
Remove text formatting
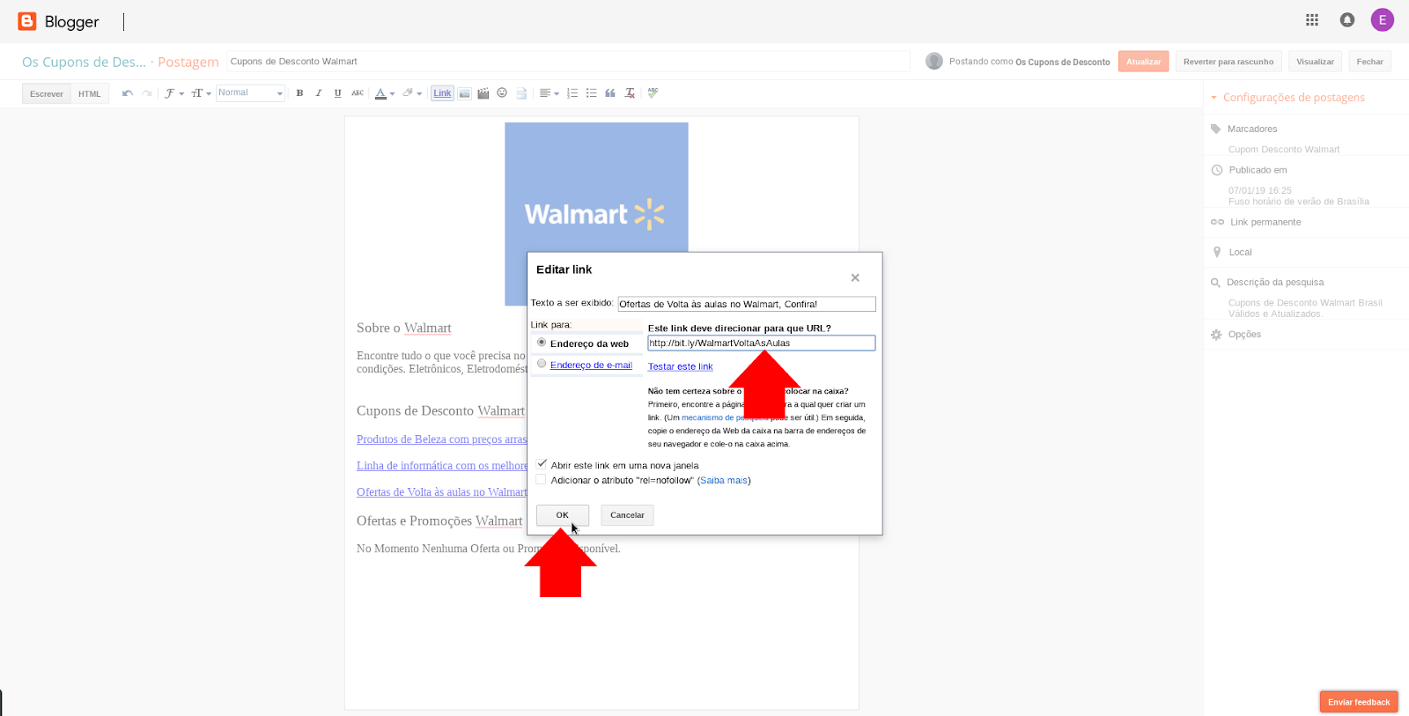(x=630, y=93)
